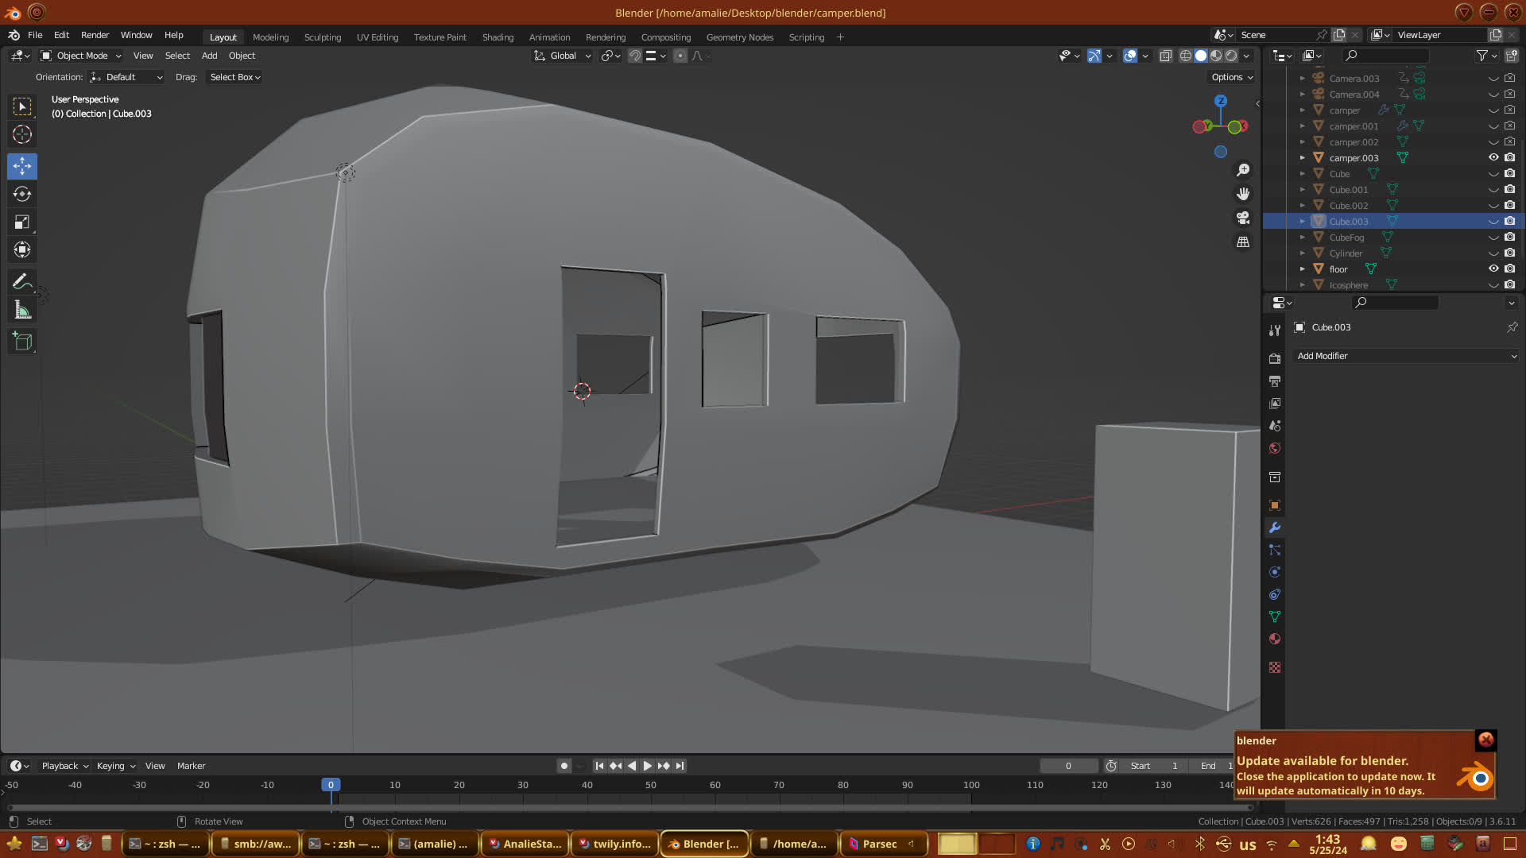The image size is (1526, 858).
Task: Click the viewport Options button
Action: (x=1231, y=77)
